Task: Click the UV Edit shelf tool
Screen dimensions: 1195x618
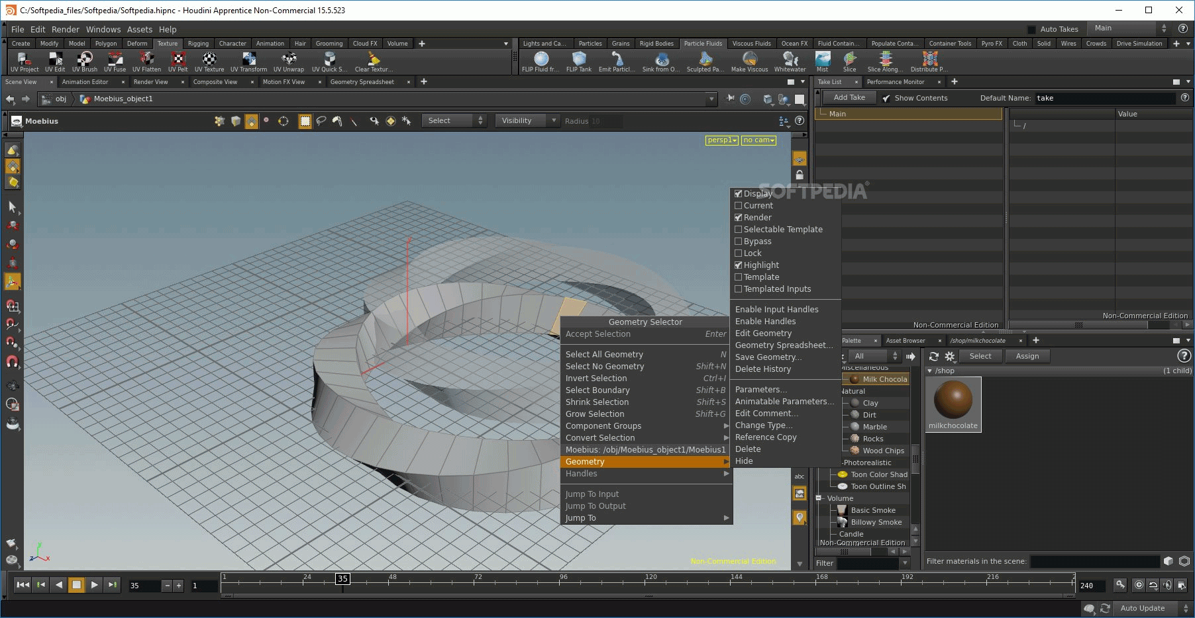Action: click(x=55, y=62)
